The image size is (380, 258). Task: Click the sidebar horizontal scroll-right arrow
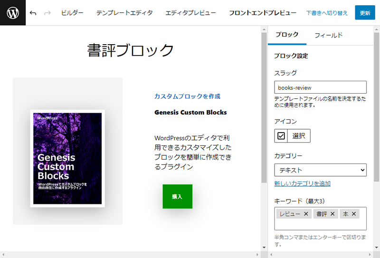coord(370,255)
